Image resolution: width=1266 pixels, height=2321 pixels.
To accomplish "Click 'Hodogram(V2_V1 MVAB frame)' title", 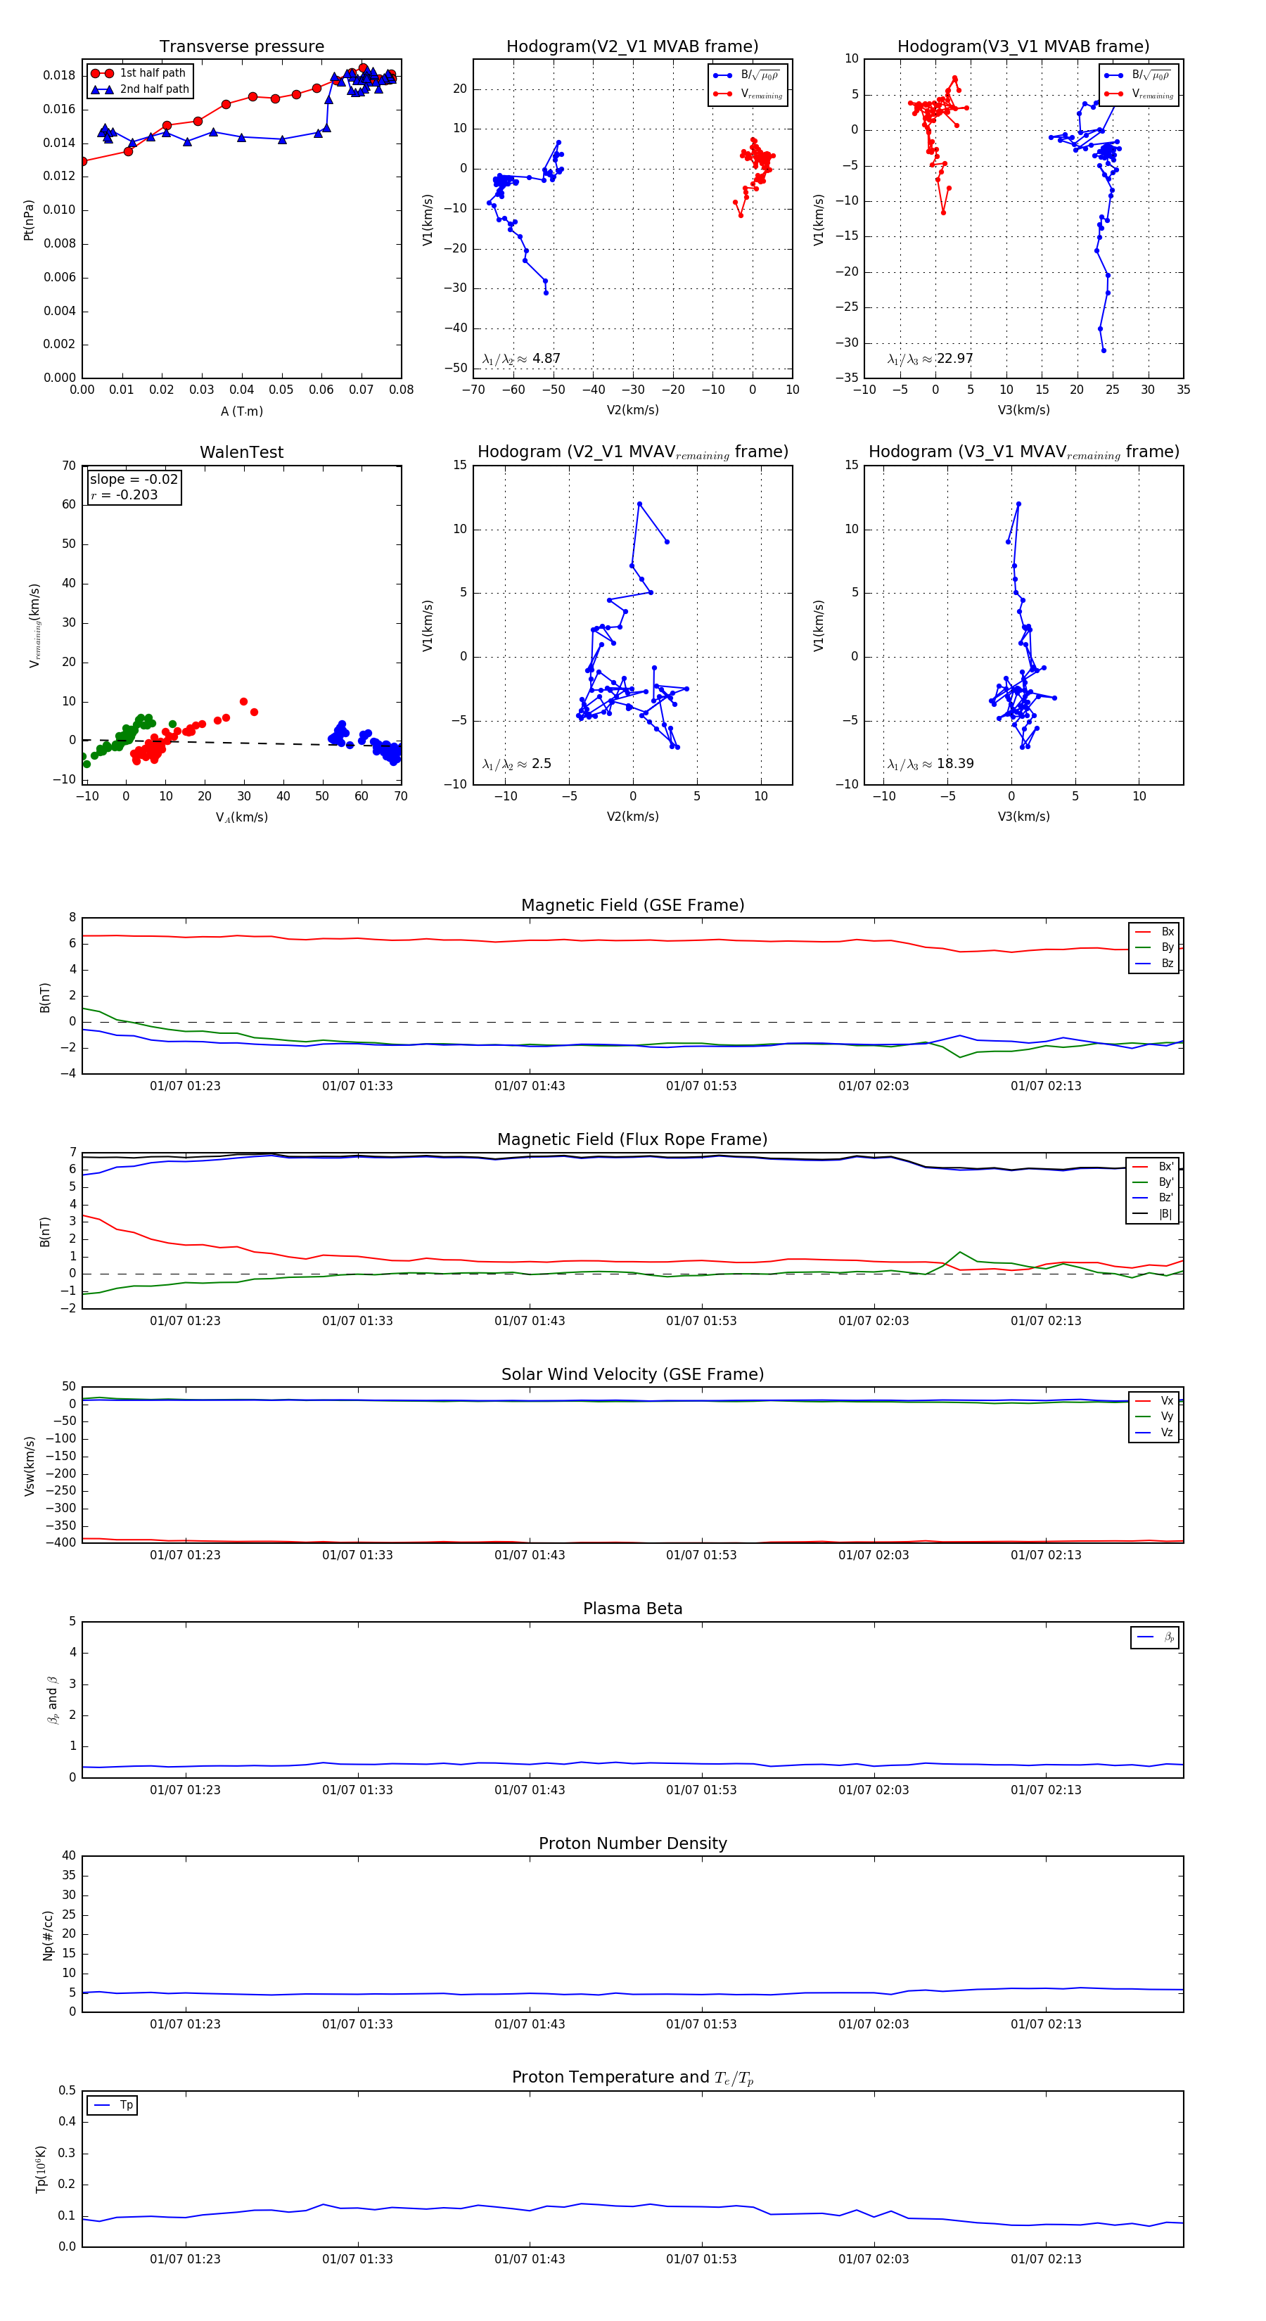I will 632,47.
